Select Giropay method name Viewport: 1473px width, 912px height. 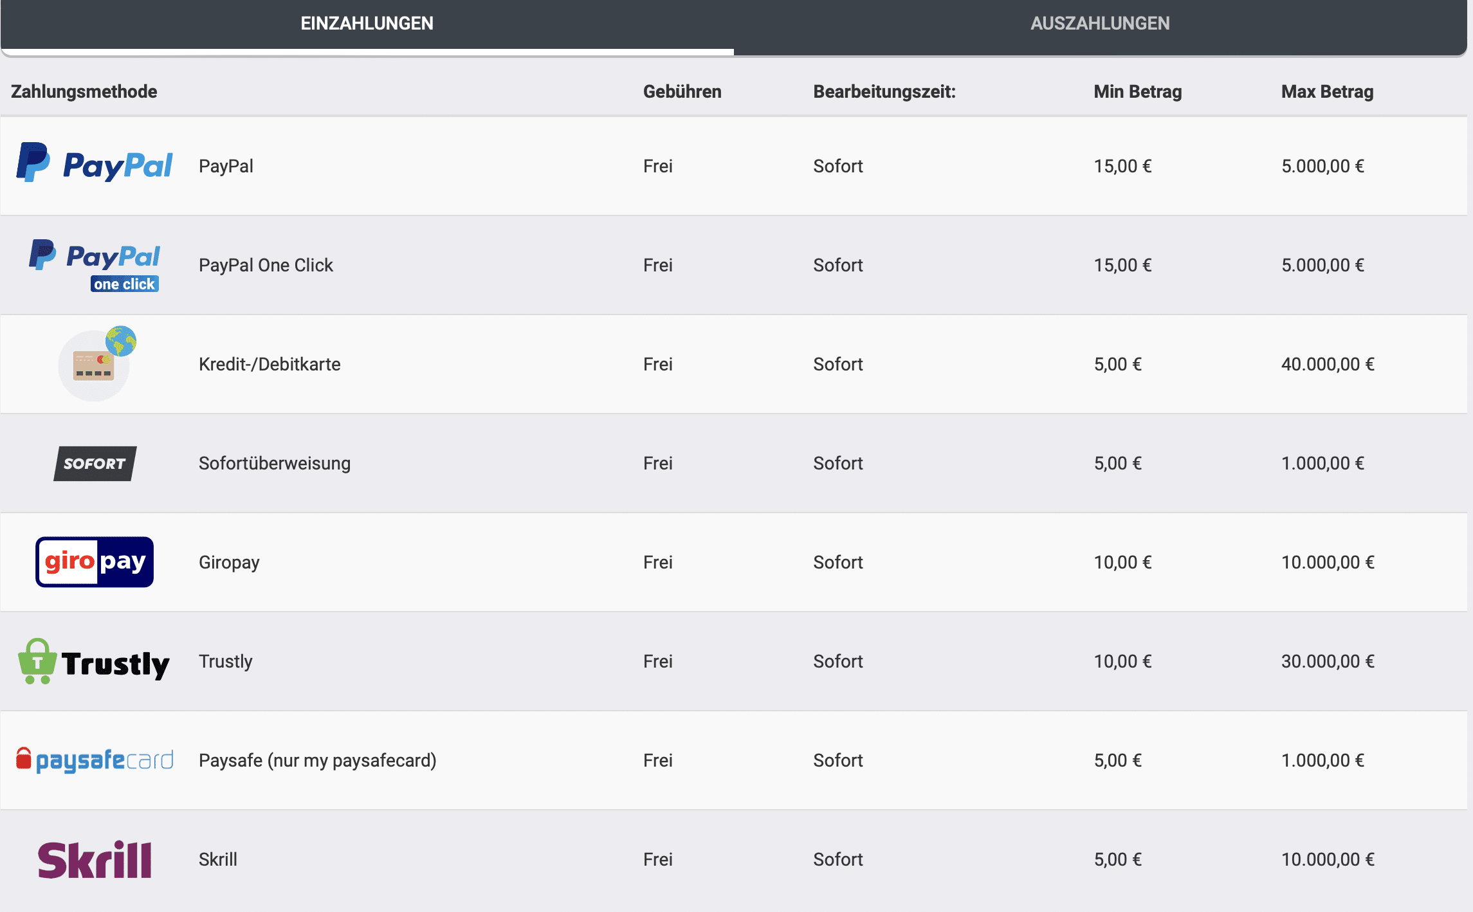229,563
